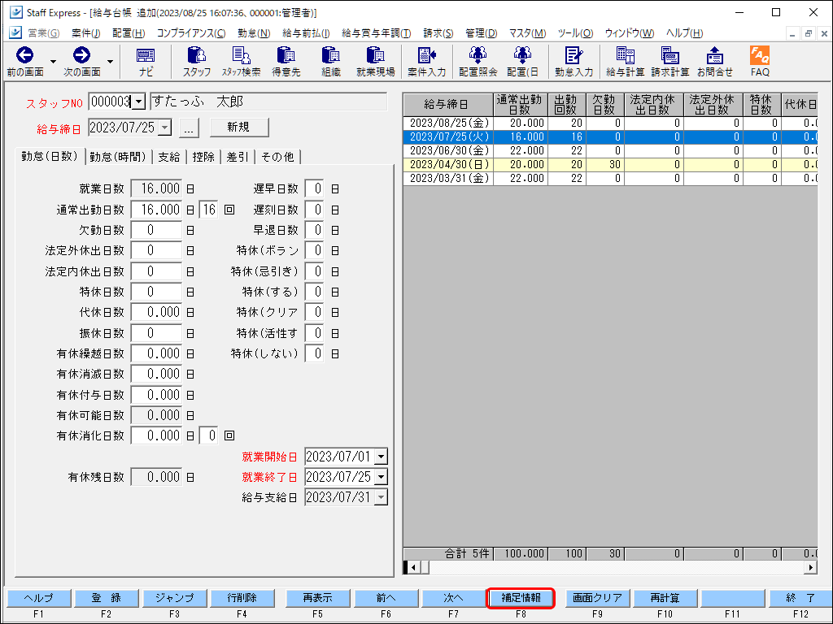Open the スタッフ toolbar icon
Image resolution: width=833 pixels, height=624 pixels.
pos(197,55)
